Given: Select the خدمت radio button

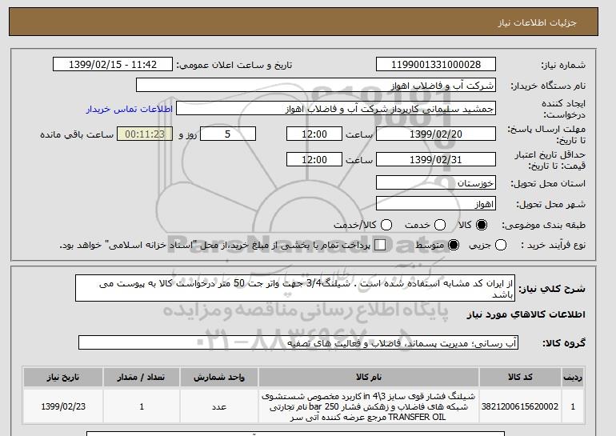Looking at the screenshot, I should 440,225.
